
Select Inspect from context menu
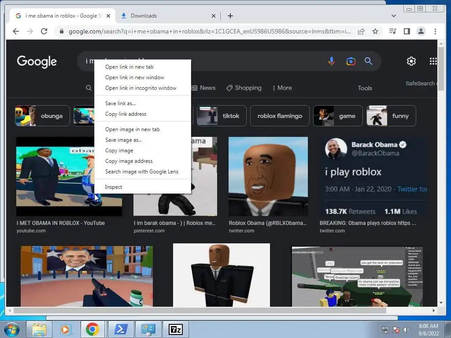(142, 187)
